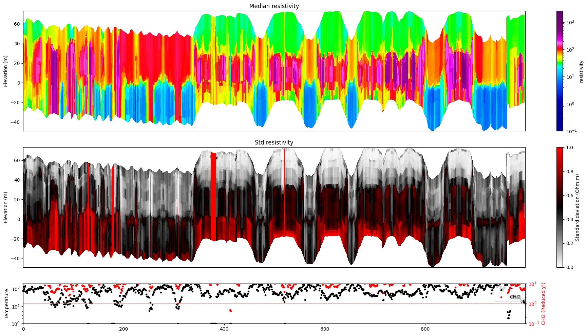The width and height of the screenshot is (587, 335).
Task: Click the 0.0 tick on standard deviation colorbar
Action: [x=569, y=267]
